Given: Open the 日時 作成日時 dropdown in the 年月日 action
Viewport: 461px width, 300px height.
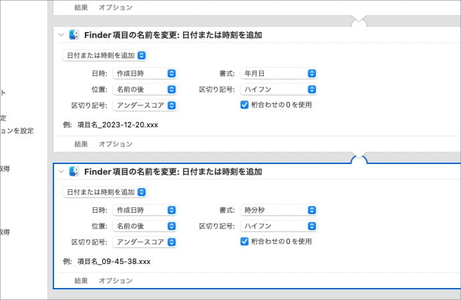Looking at the screenshot, I should tap(145, 73).
